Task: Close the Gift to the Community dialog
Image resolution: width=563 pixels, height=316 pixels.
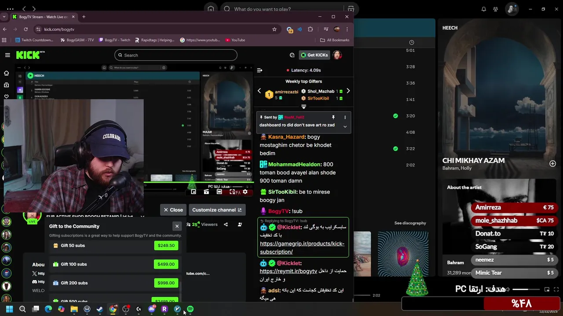Action: click(x=177, y=226)
